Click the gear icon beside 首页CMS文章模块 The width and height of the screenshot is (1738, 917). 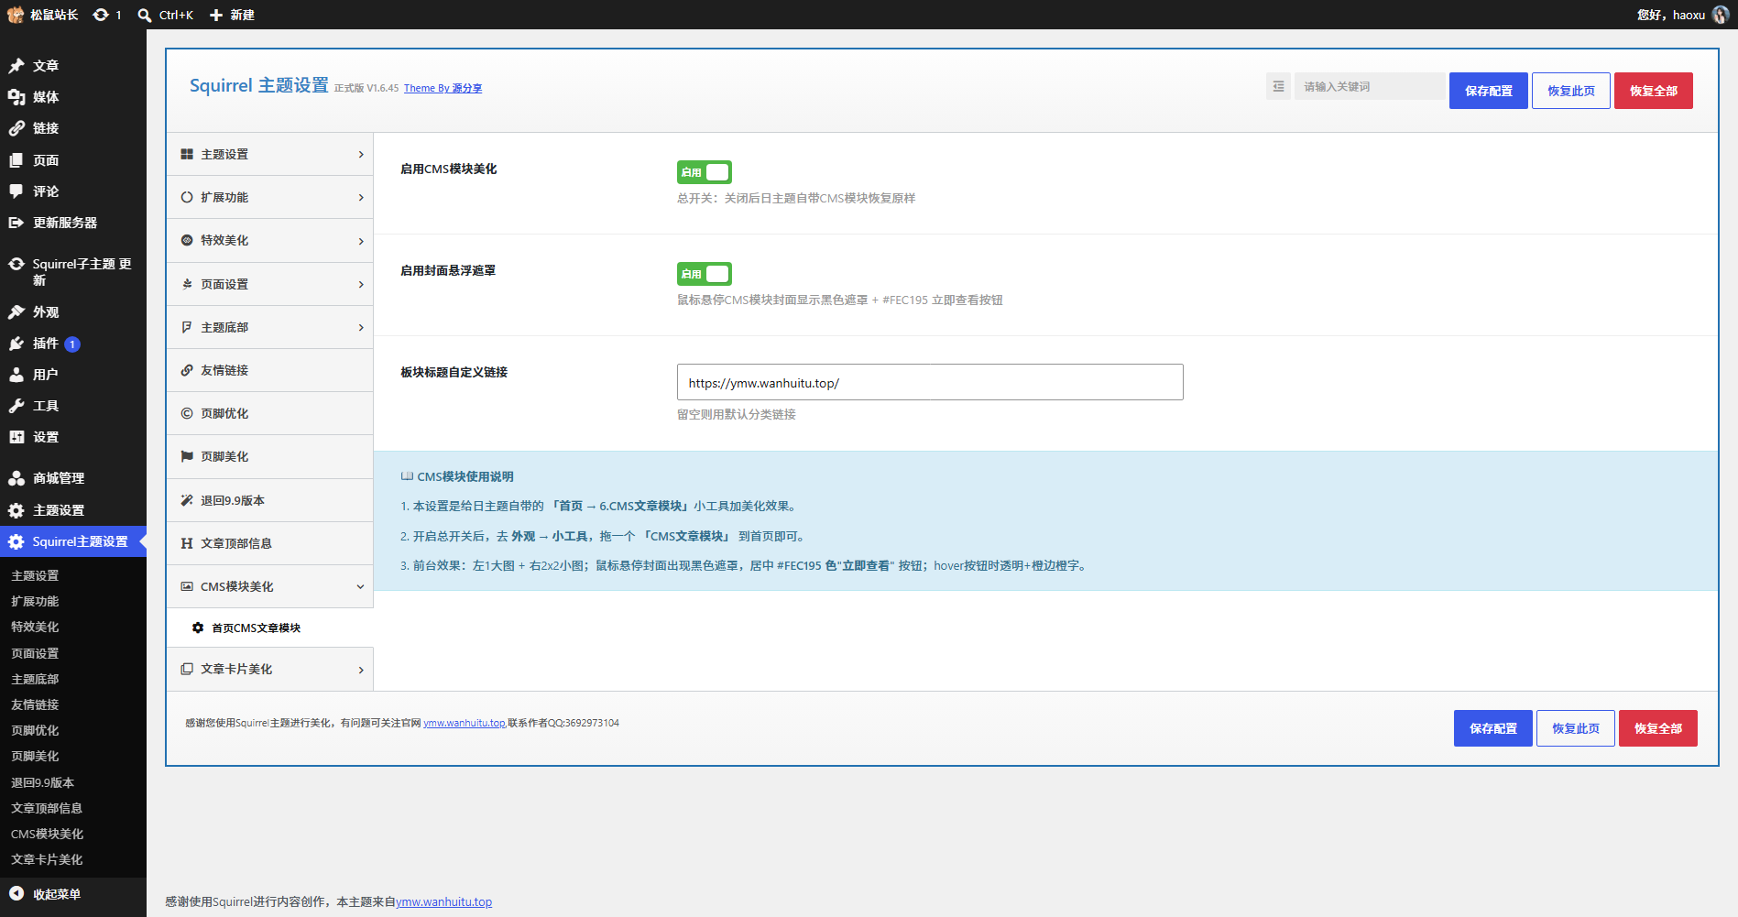pyautogui.click(x=198, y=628)
